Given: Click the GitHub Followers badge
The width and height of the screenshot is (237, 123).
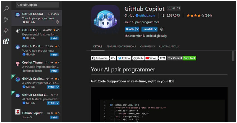Looking at the screenshot, I should tap(104, 58).
